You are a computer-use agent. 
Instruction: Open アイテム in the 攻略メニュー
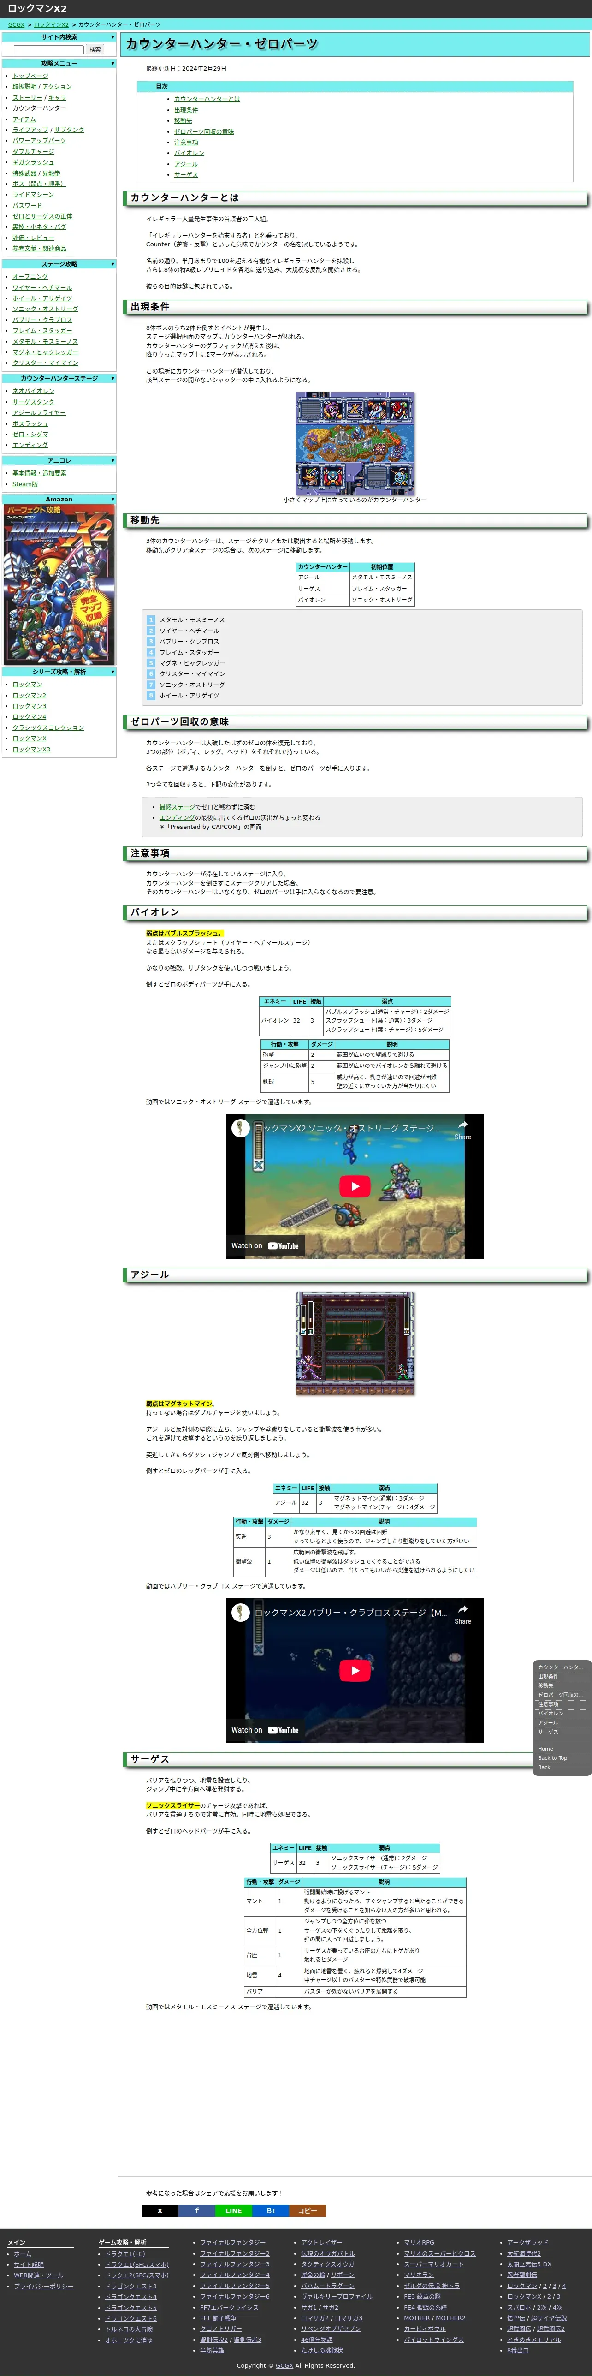(x=24, y=119)
